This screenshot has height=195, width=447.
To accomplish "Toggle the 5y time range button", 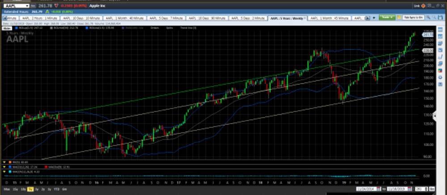I will click(30, 190).
